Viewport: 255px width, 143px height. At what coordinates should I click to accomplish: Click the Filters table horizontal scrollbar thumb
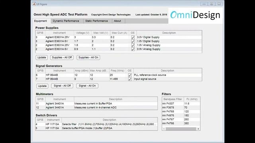pos(181,129)
